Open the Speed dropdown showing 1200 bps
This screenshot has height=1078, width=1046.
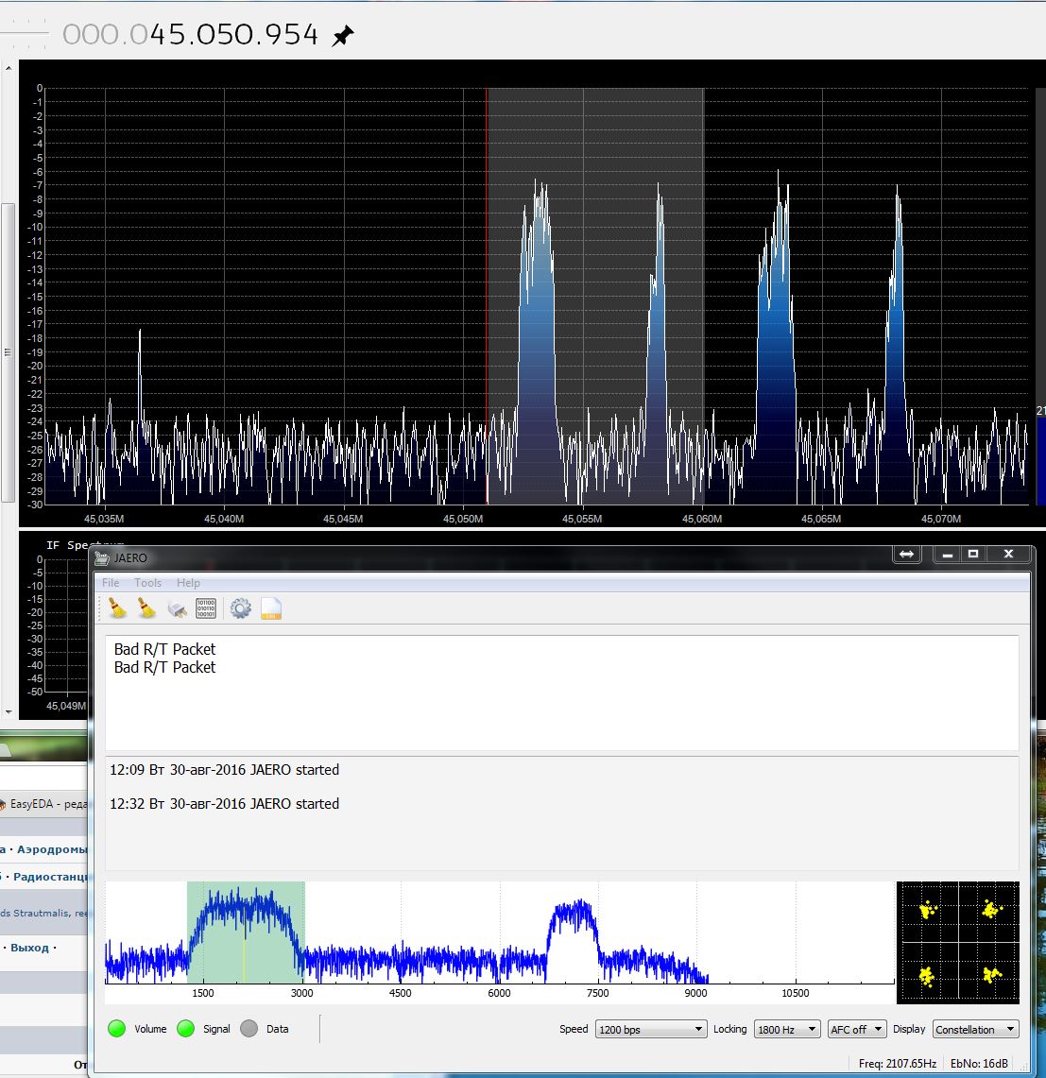pyautogui.click(x=651, y=1029)
